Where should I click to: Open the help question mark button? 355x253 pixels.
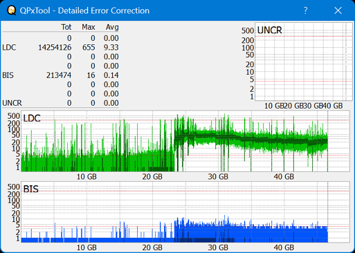pos(305,10)
